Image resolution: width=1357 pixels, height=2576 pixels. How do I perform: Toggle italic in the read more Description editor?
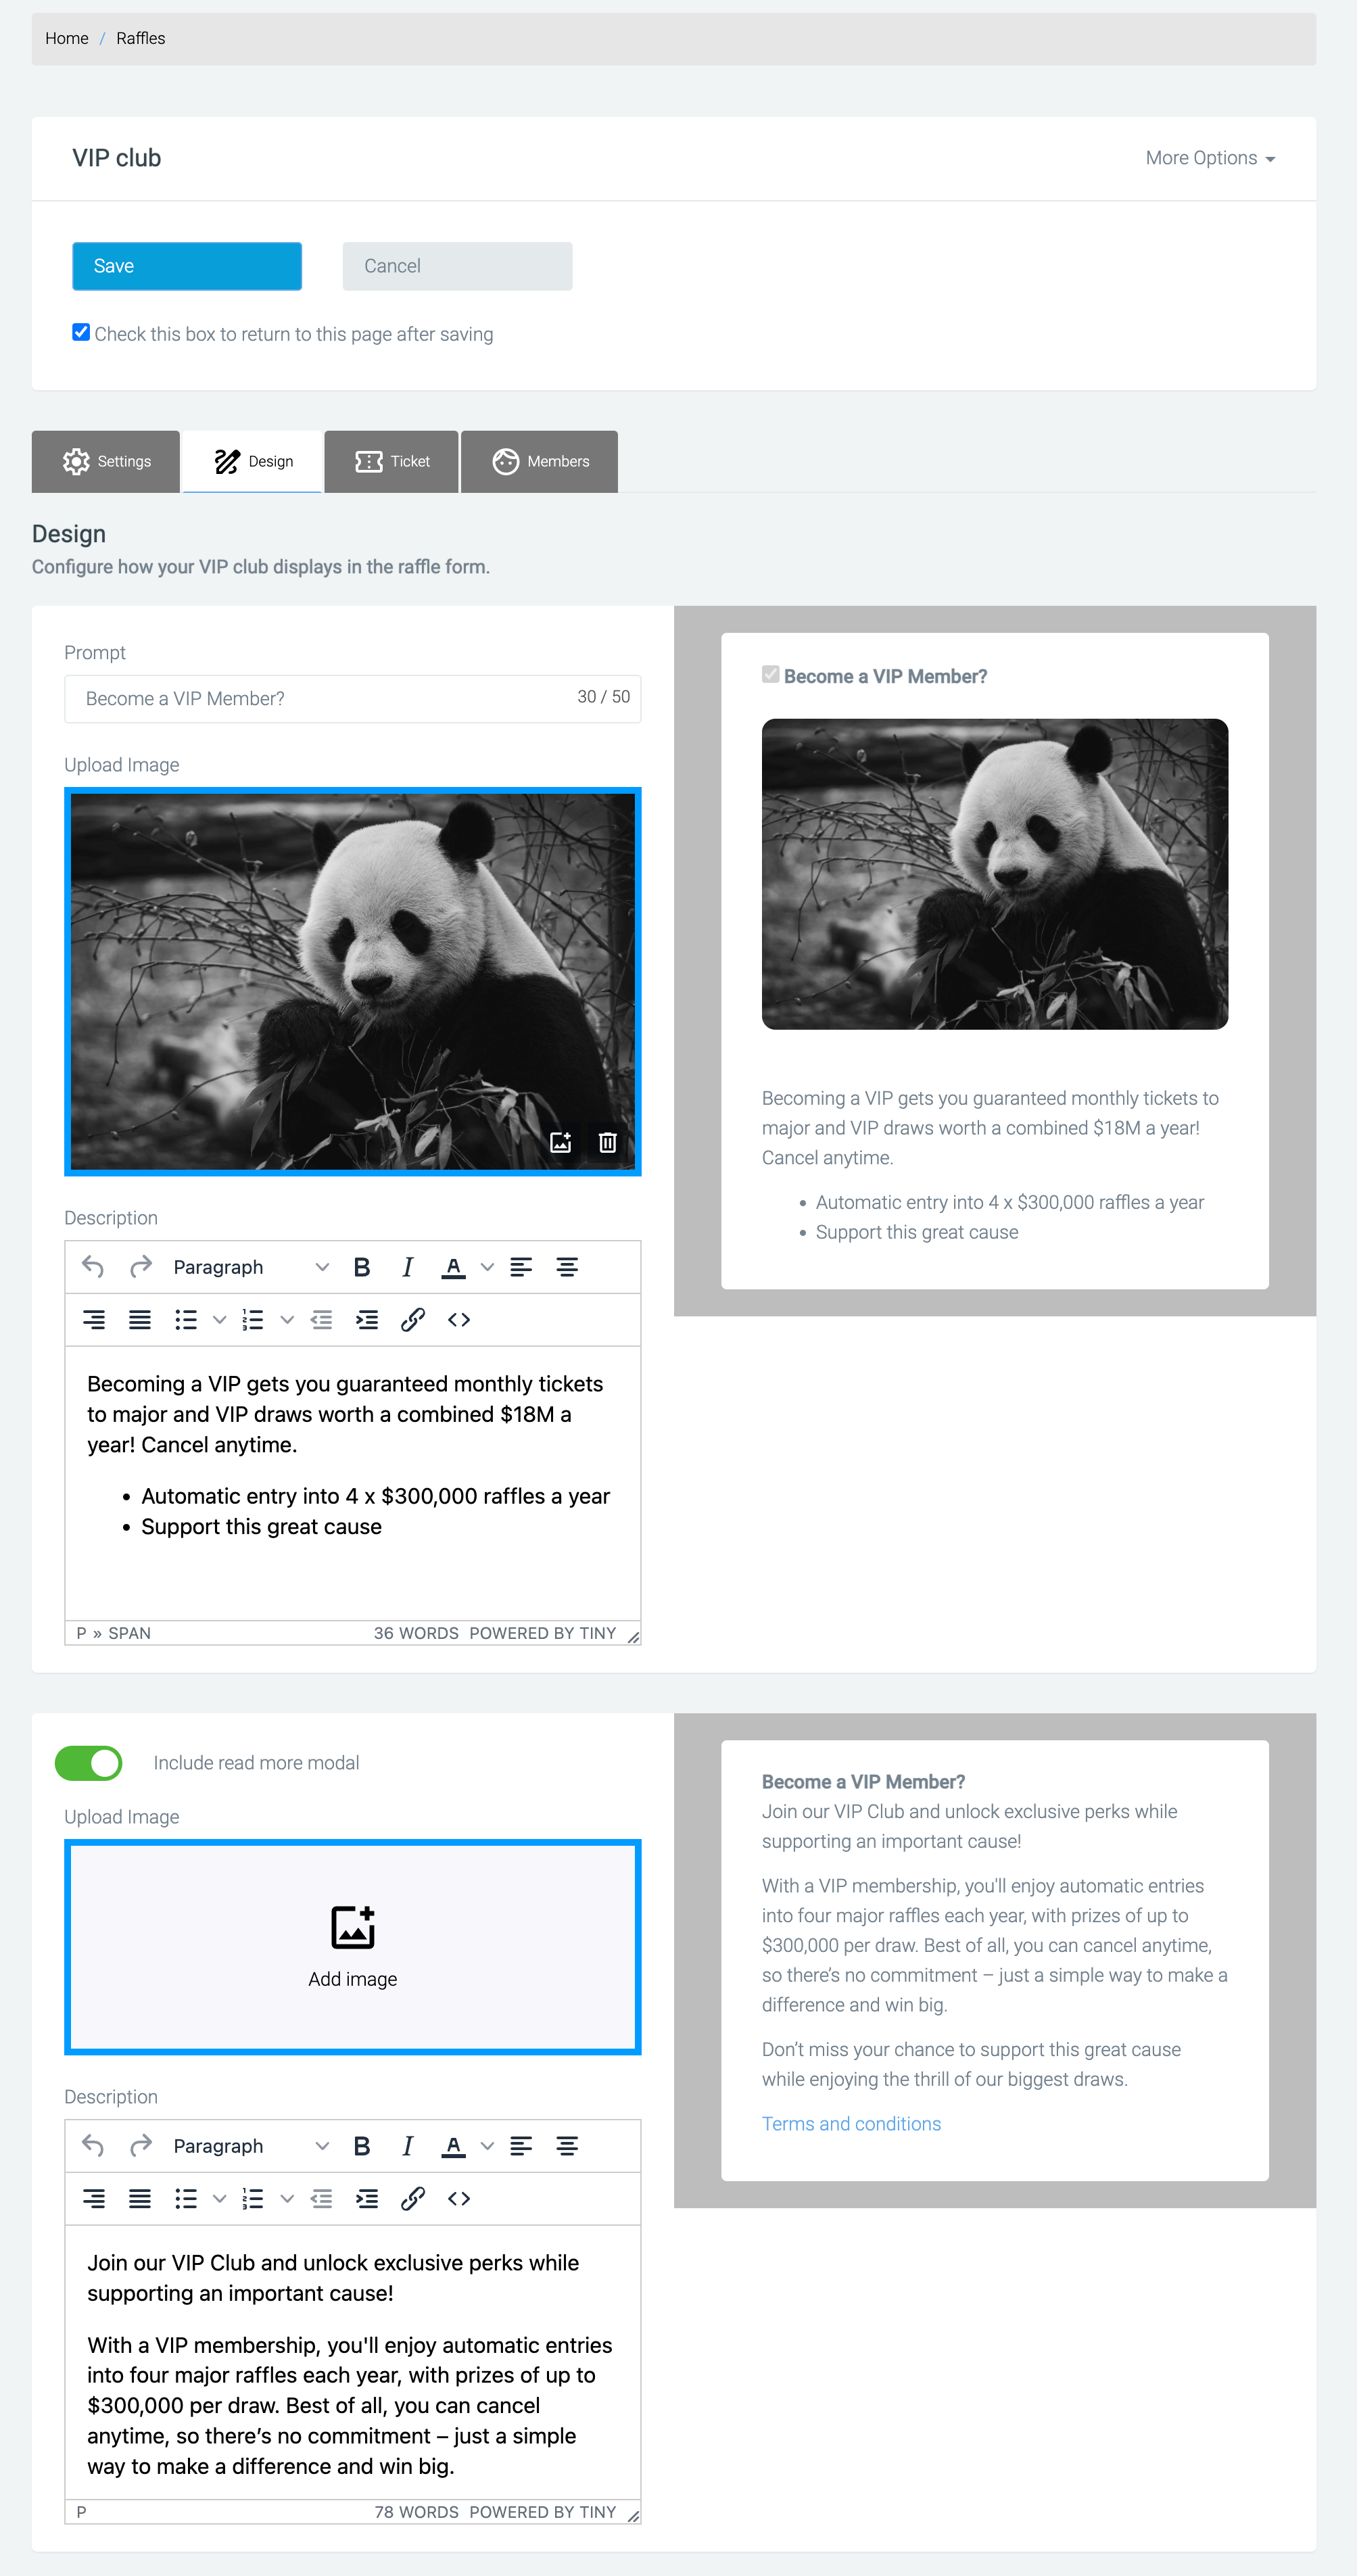point(407,2146)
